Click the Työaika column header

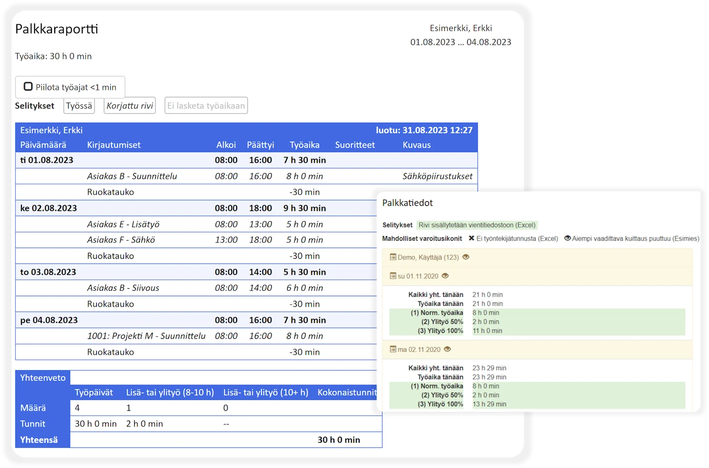coord(304,145)
